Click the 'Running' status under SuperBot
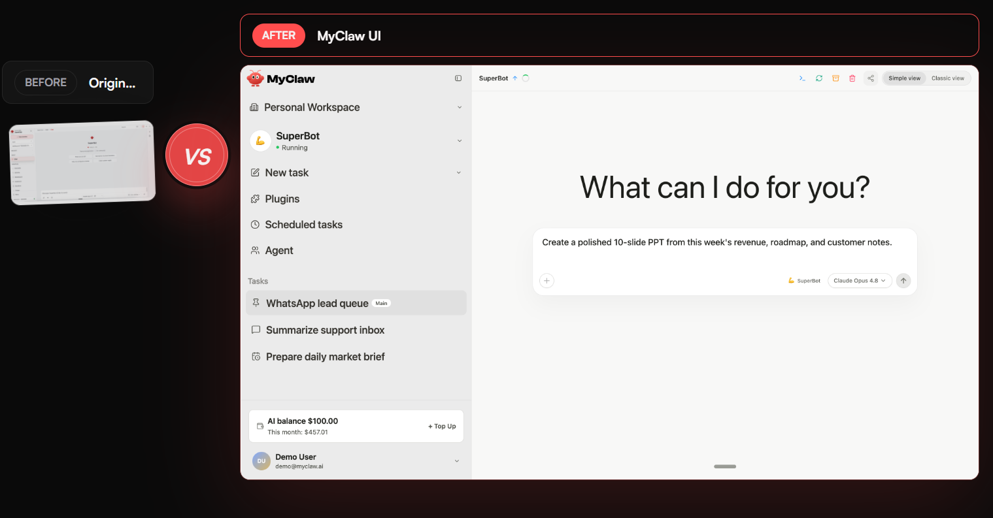 294,148
